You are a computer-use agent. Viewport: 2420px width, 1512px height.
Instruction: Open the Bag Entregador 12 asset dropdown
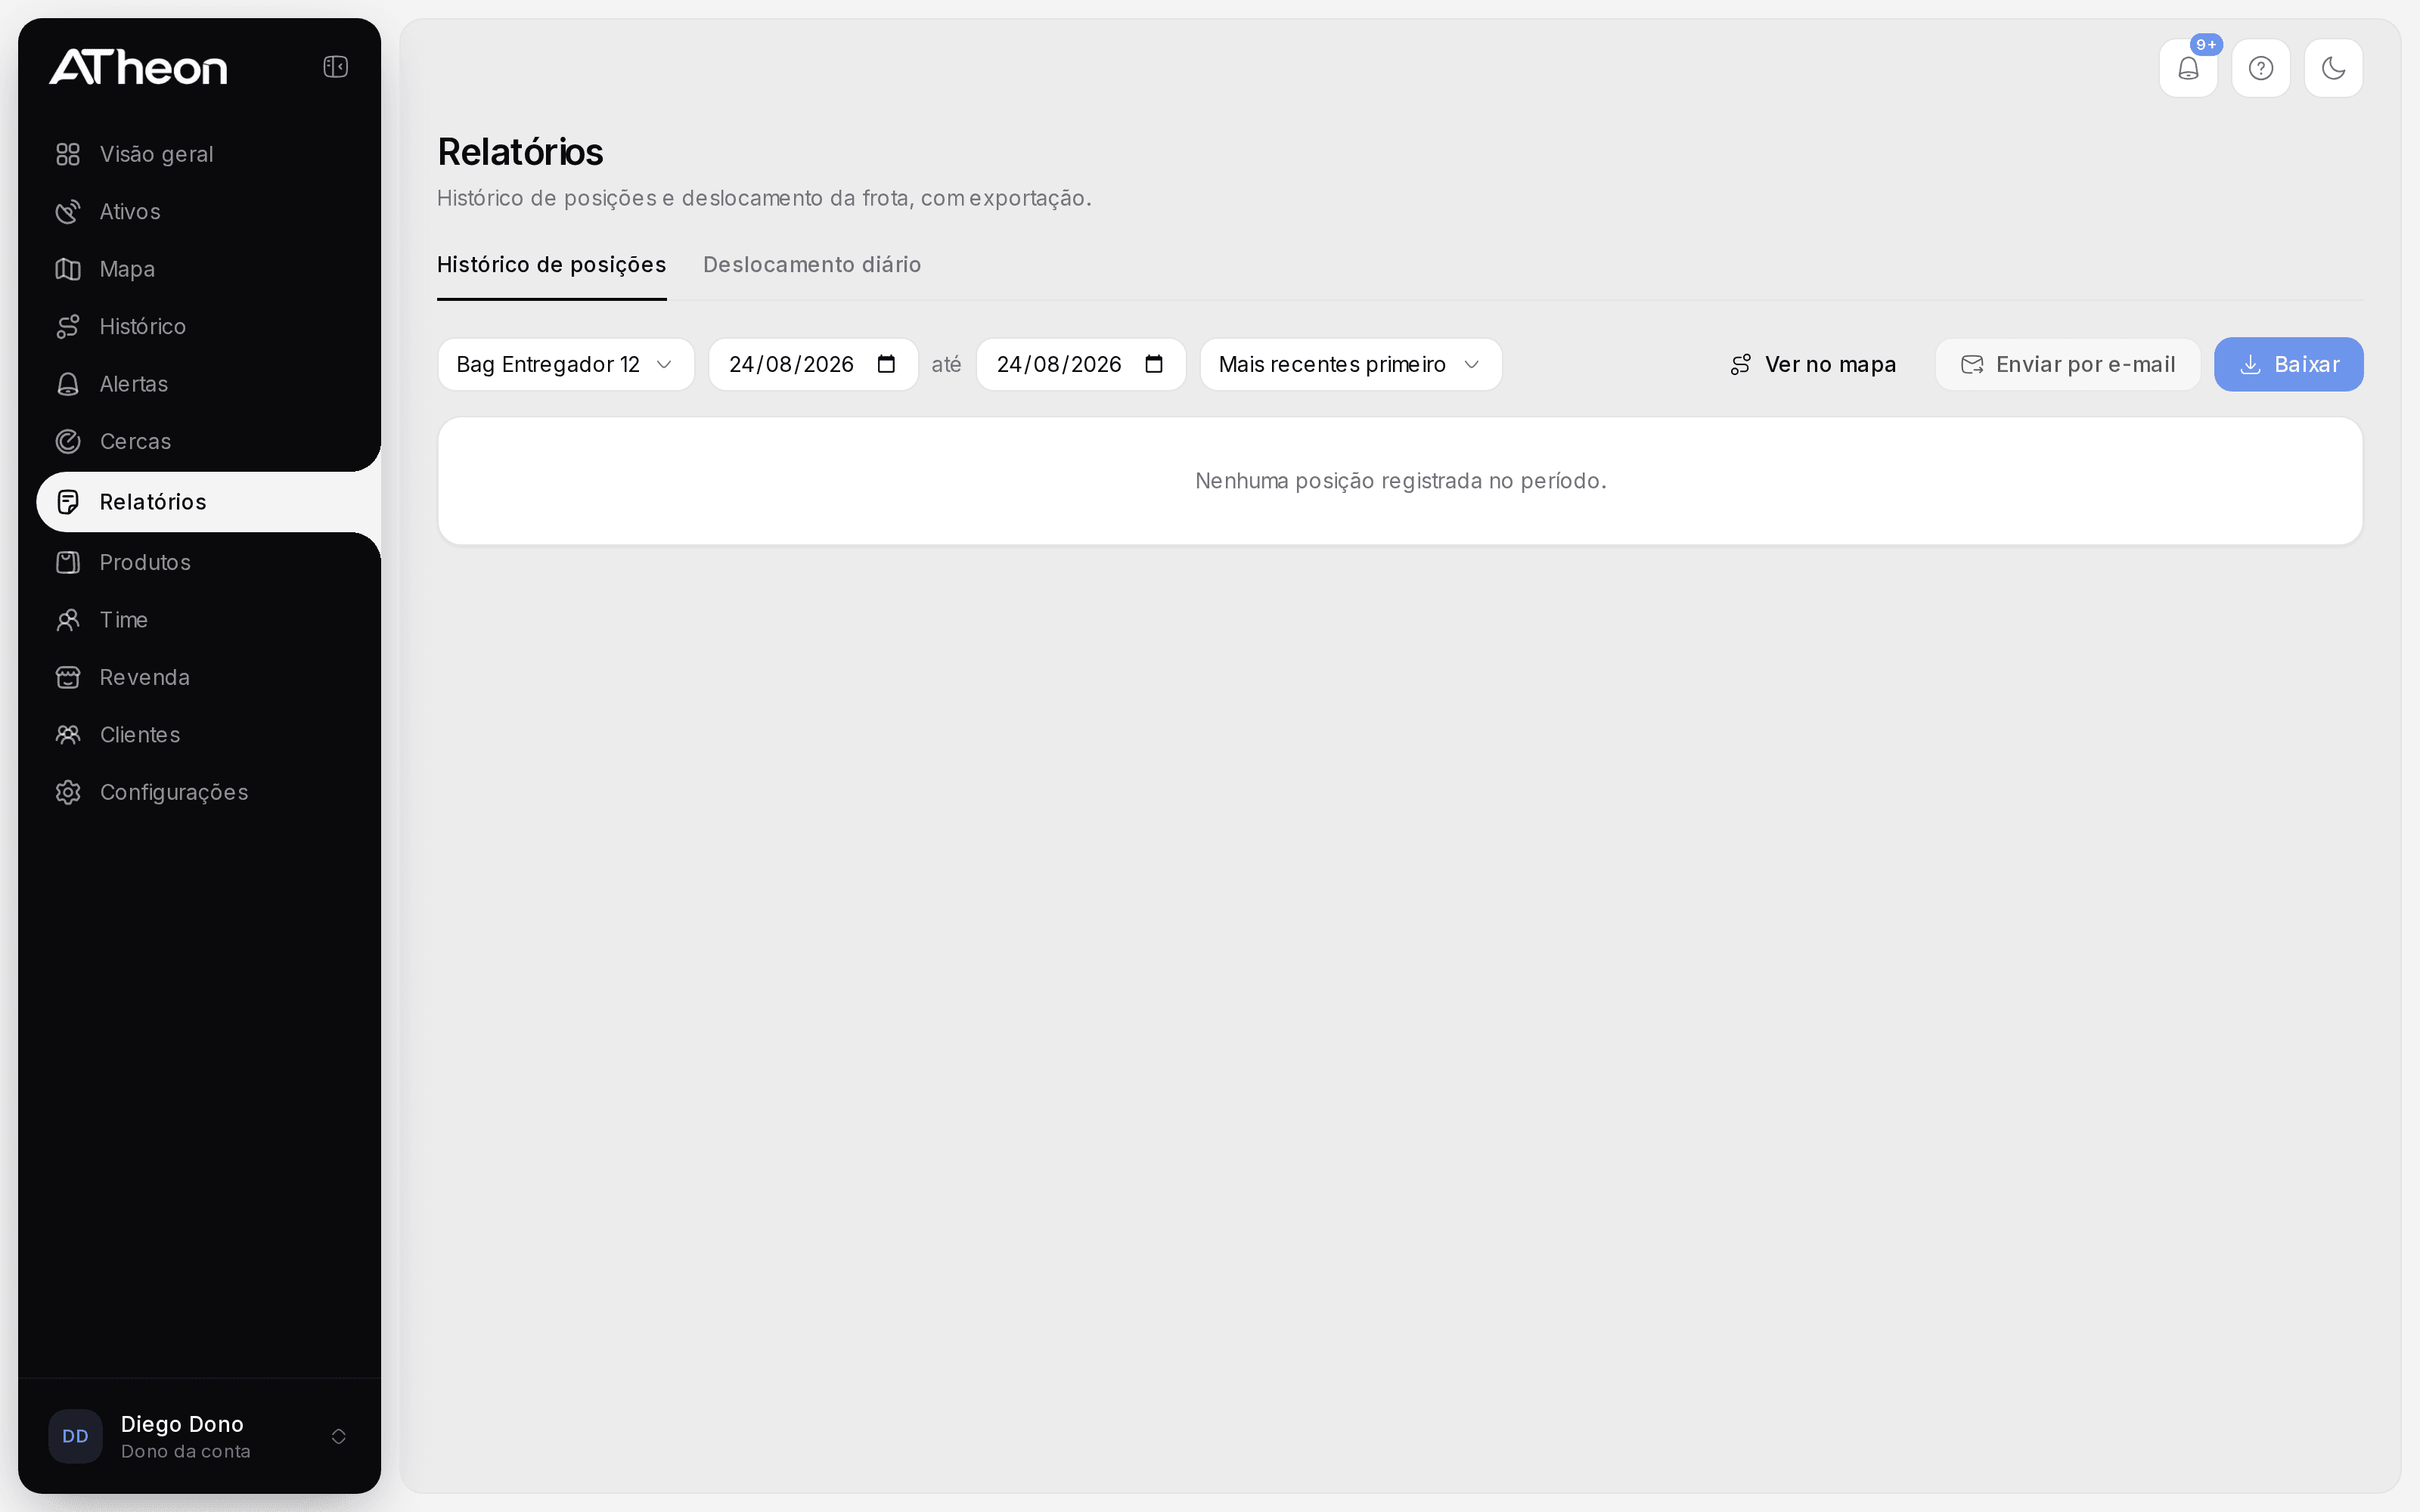click(x=566, y=364)
